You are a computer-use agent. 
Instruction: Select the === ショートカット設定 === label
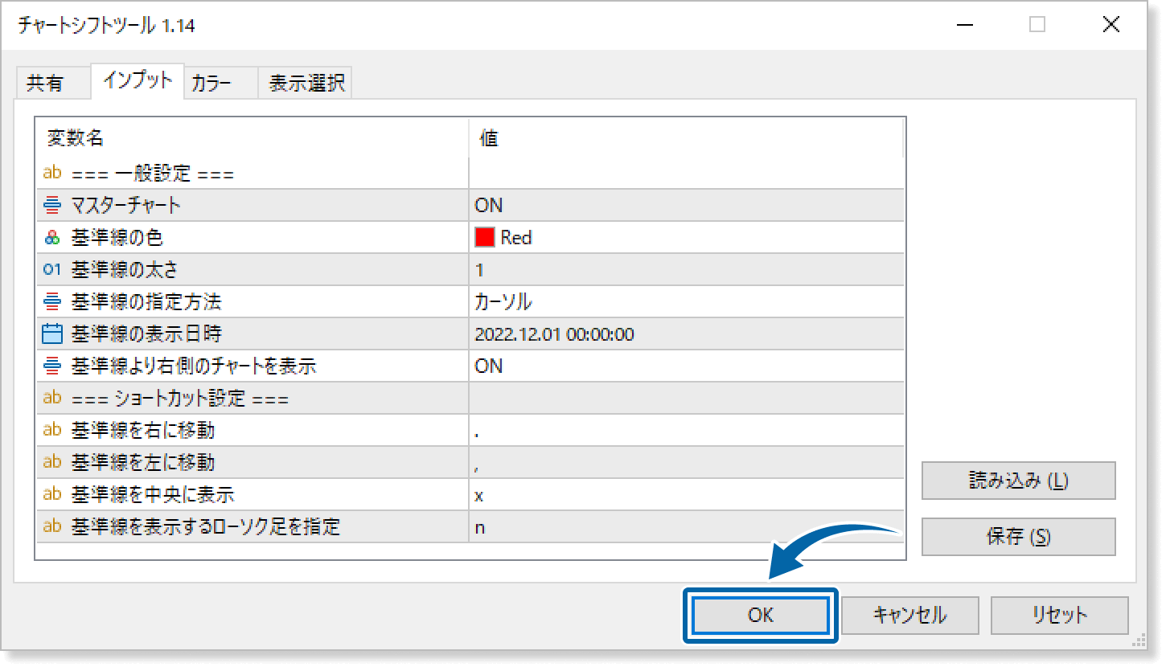pos(180,399)
